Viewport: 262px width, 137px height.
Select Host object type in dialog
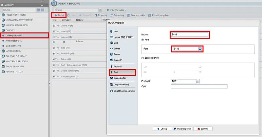click(116, 31)
